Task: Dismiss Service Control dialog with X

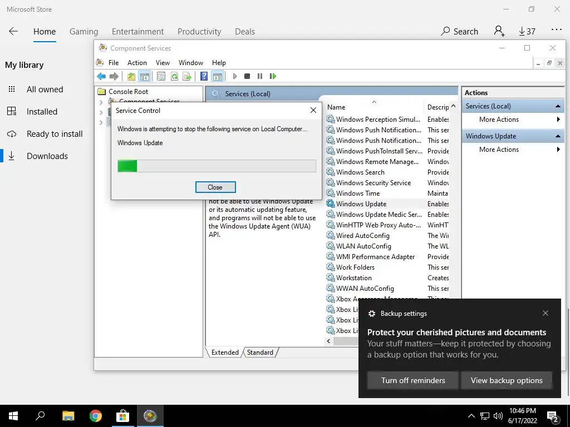Action: coord(313,111)
